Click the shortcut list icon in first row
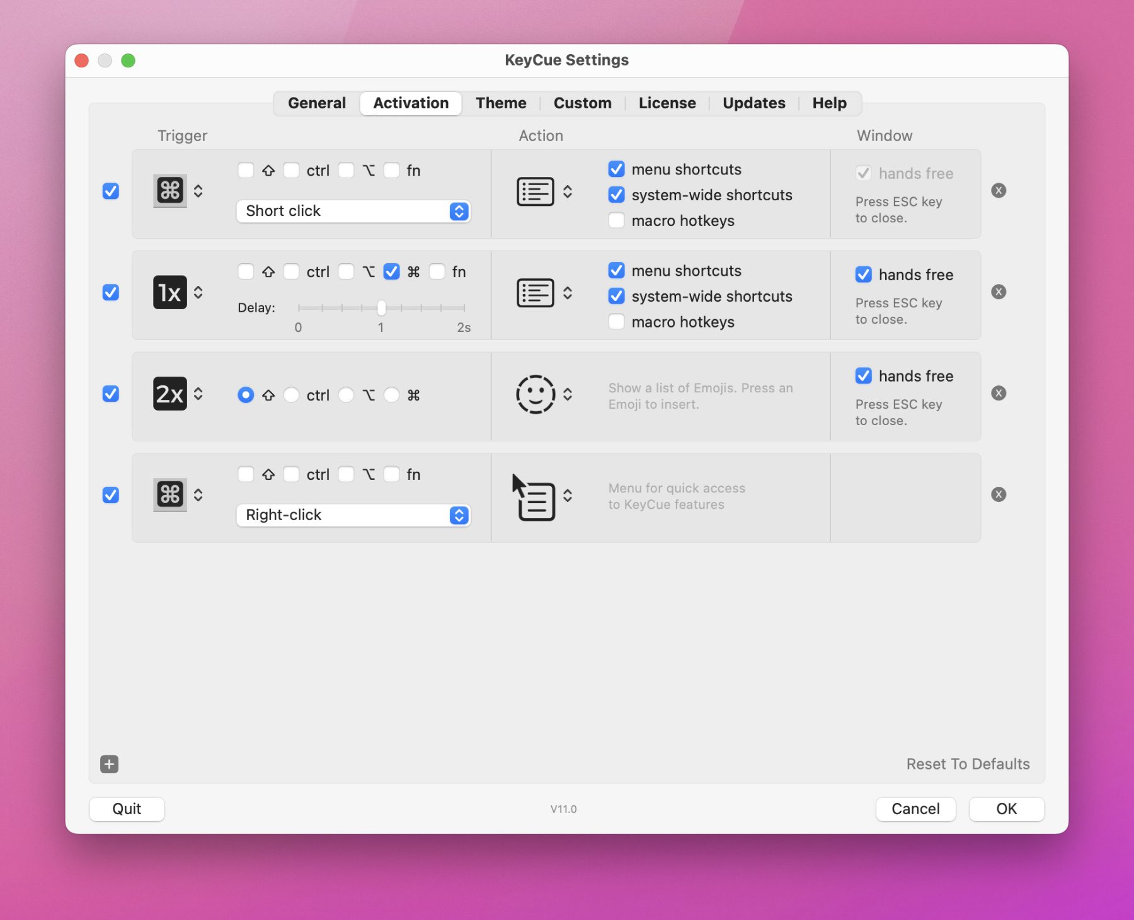Image resolution: width=1134 pixels, height=920 pixels. pyautogui.click(x=535, y=191)
